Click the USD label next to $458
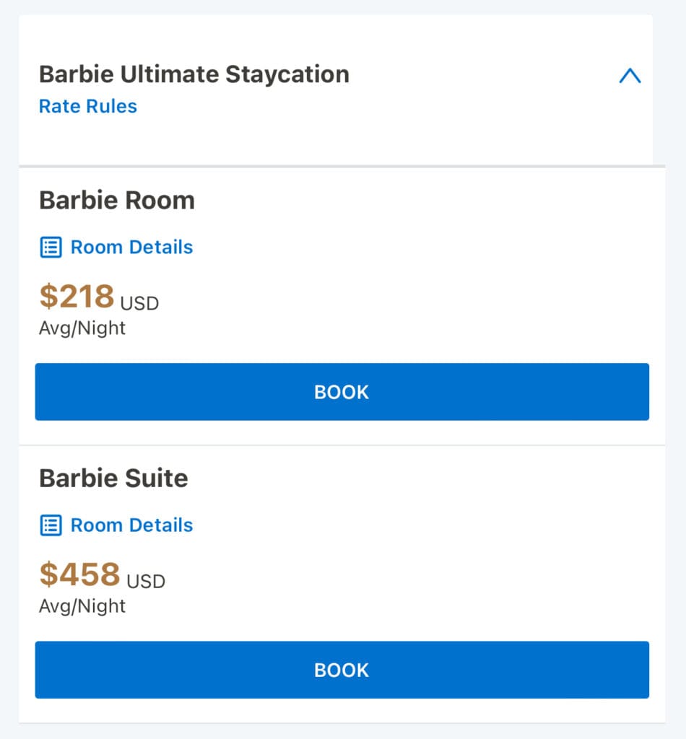This screenshot has width=686, height=739. tap(146, 581)
